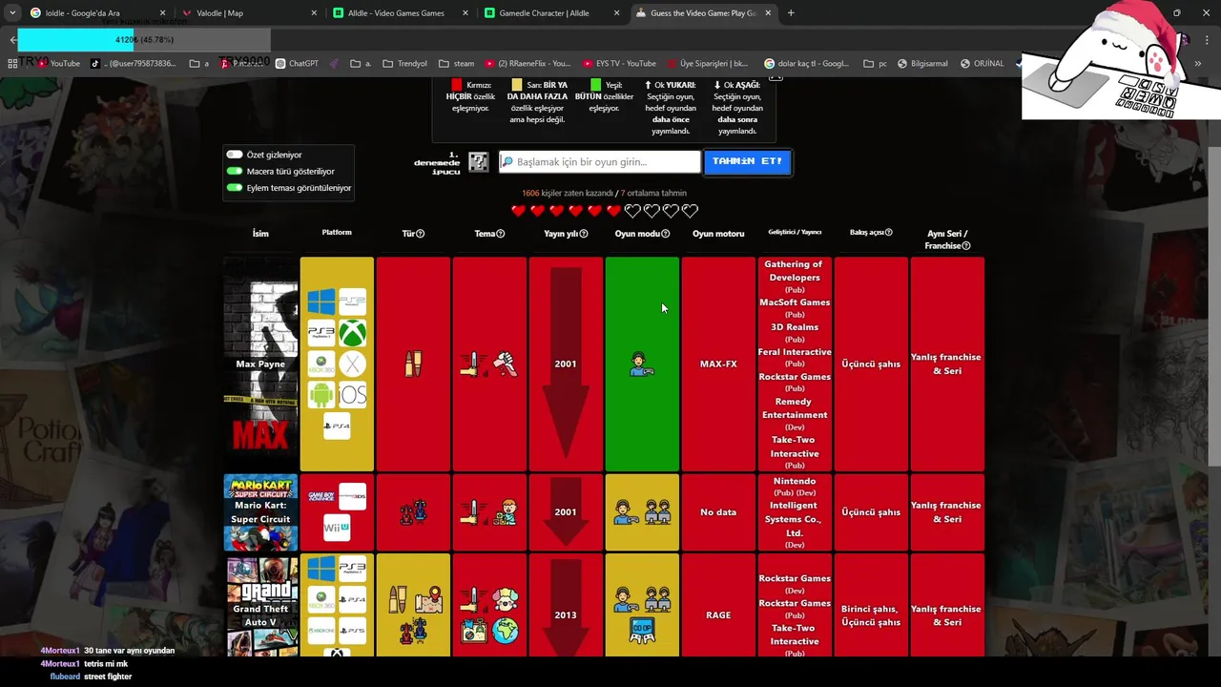This screenshot has height=687, width=1221.
Task: Switch to the Gamedle Character | Alldle tab
Action: tap(551, 13)
